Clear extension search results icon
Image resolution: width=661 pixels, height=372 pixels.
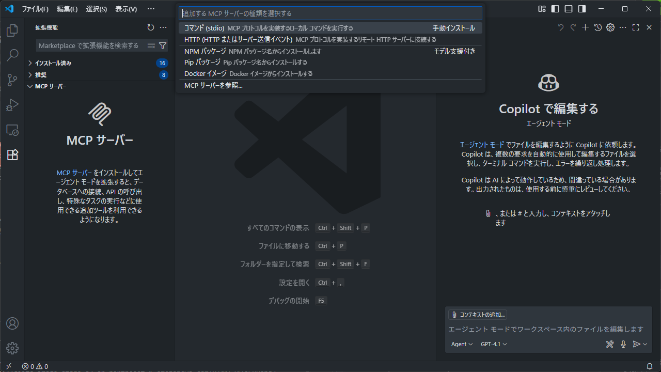151,45
